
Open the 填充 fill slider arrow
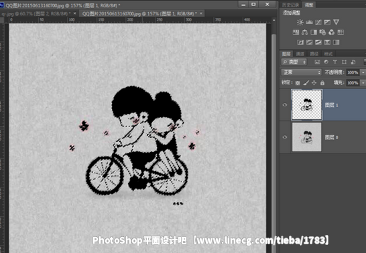(x=363, y=83)
